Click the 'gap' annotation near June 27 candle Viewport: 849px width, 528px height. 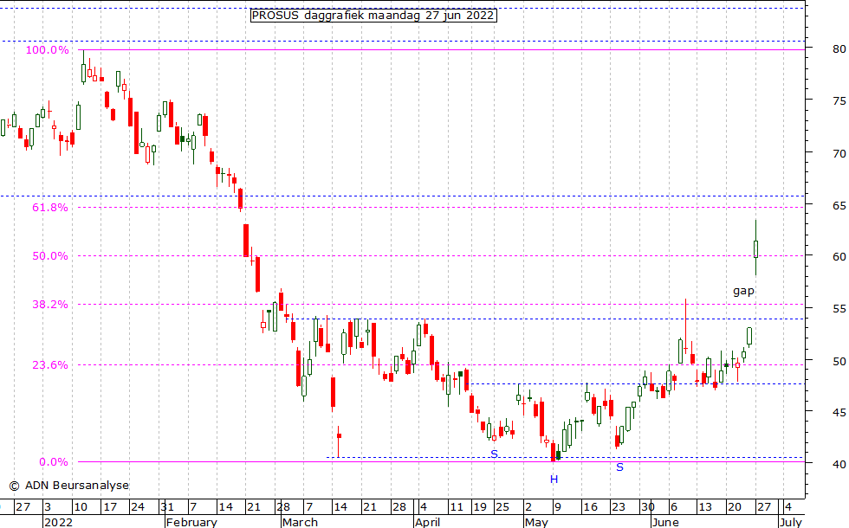[743, 291]
